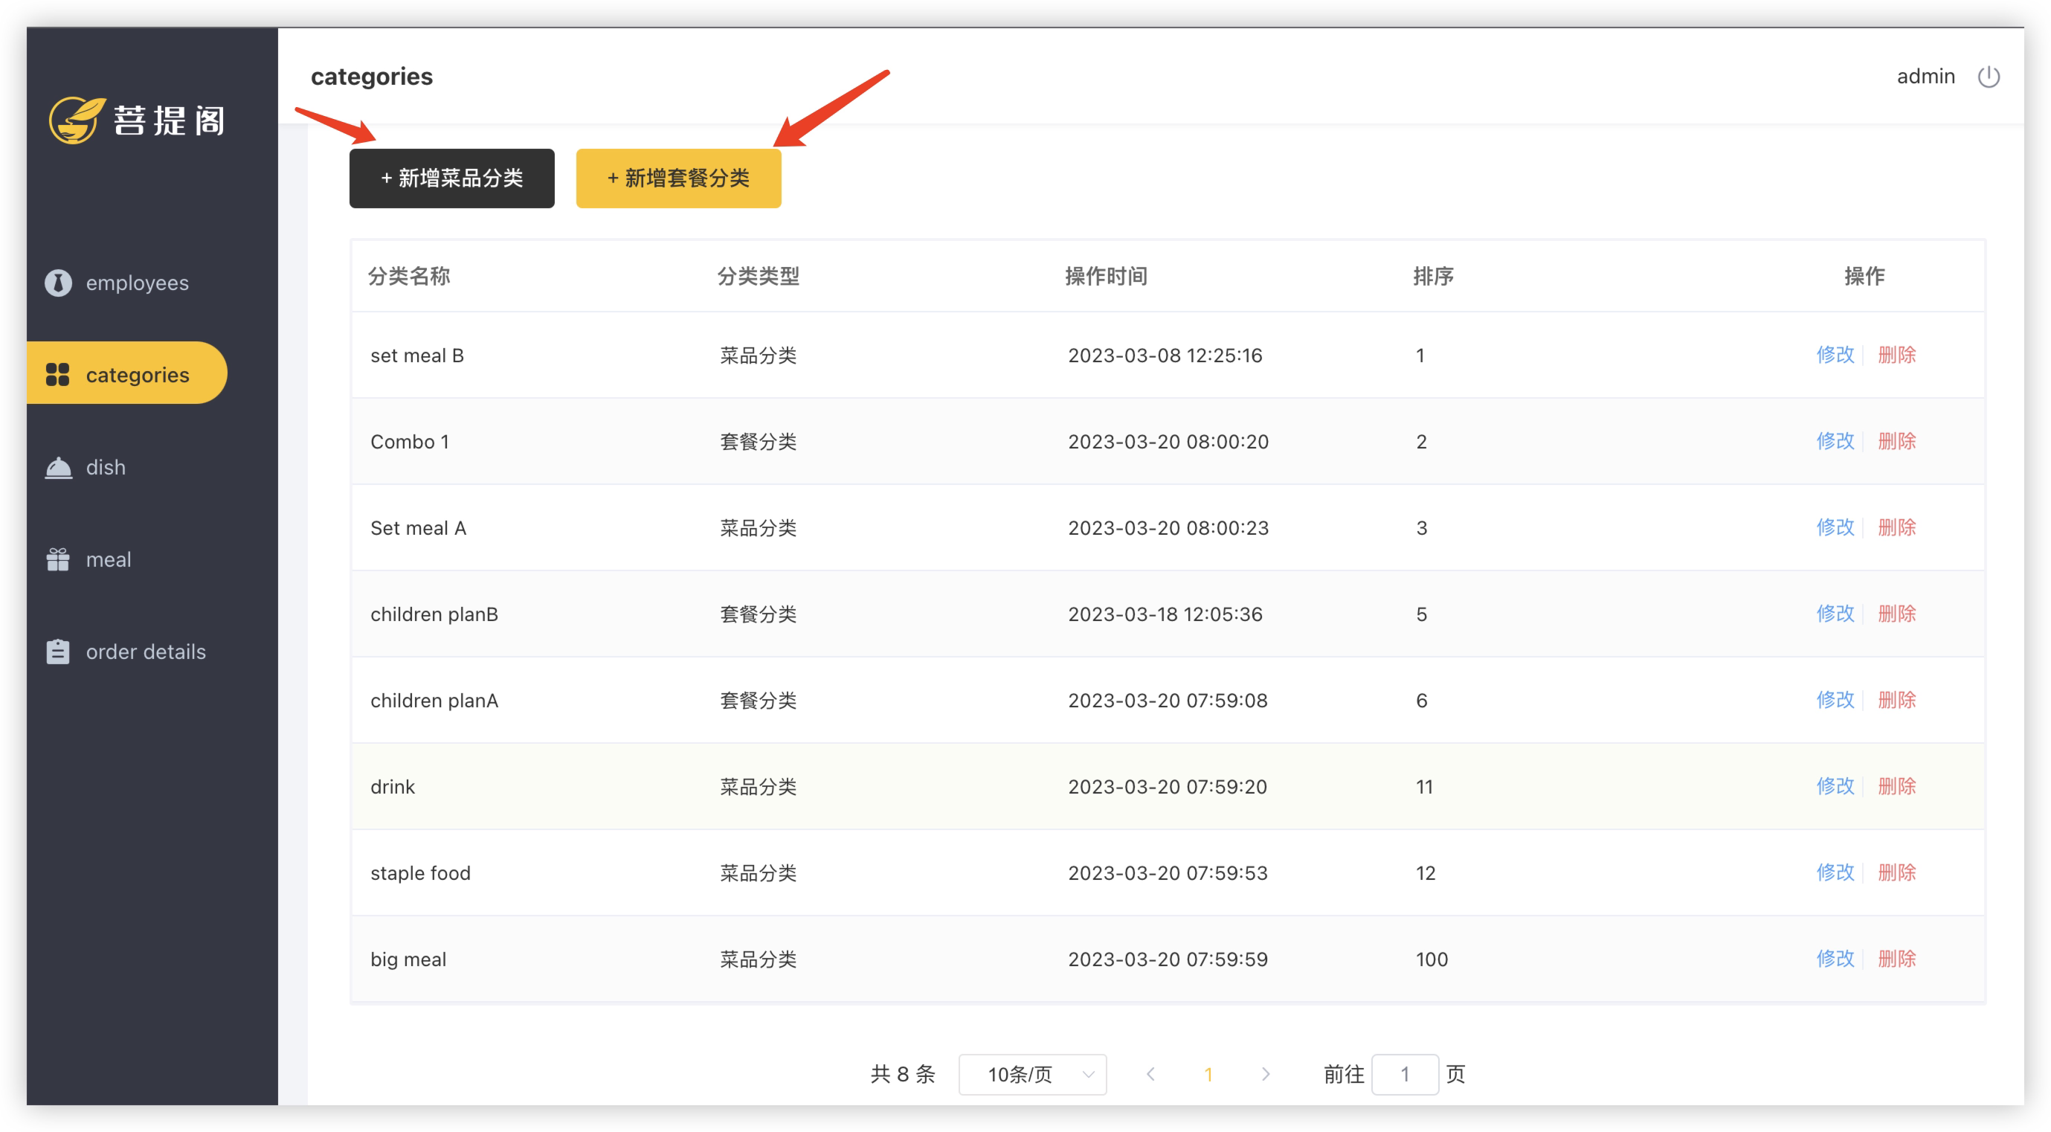Click 删除 link for Combo 1 row
This screenshot has height=1132, width=2051.
click(1896, 441)
